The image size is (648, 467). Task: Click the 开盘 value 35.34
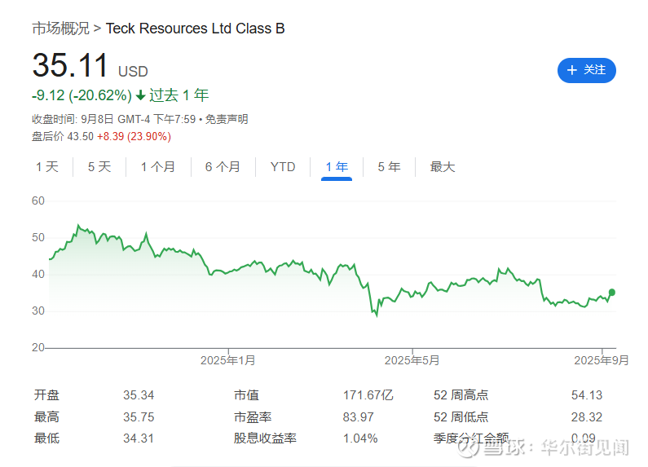click(x=139, y=395)
